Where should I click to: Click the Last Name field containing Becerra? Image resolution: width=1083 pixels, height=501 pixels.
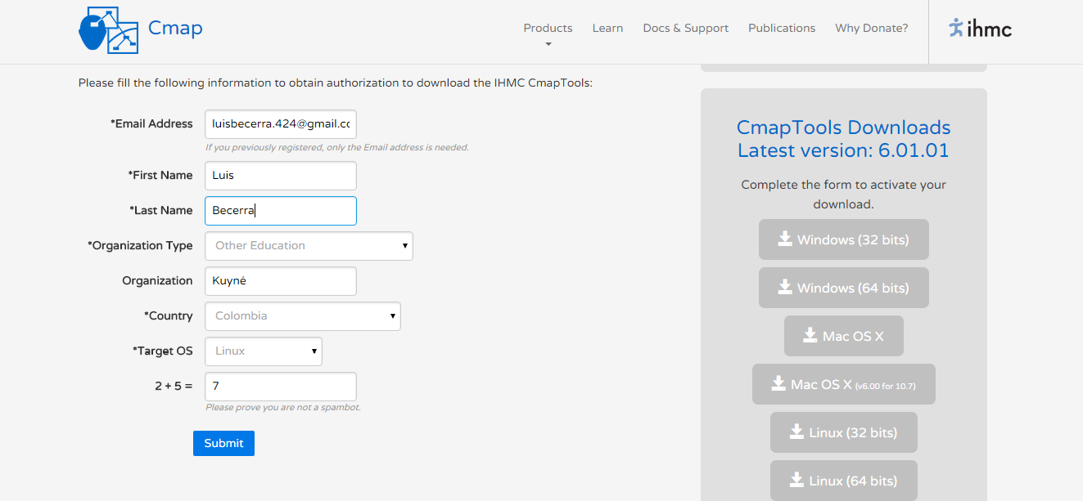click(x=281, y=211)
